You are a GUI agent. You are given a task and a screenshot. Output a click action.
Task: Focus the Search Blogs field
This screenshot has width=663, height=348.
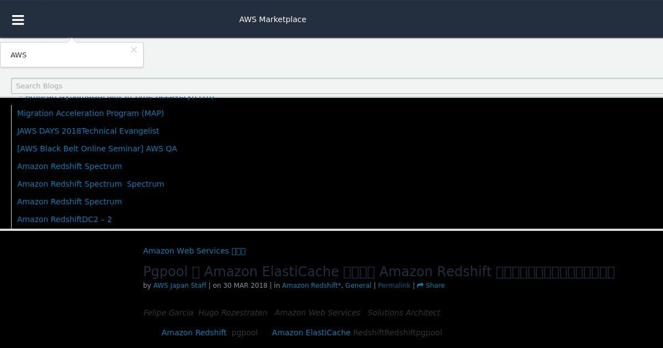pos(337,86)
